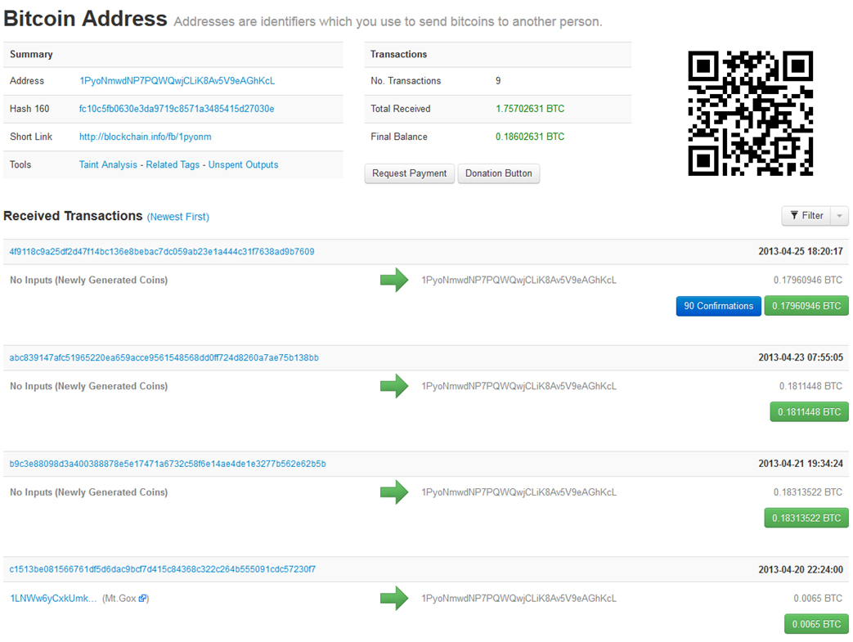Click gray 0.1811448 BTC output amount text
This screenshot has width=853, height=642.
point(810,386)
